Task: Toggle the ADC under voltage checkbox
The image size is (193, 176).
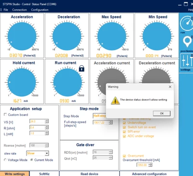Action: click(x=124, y=136)
